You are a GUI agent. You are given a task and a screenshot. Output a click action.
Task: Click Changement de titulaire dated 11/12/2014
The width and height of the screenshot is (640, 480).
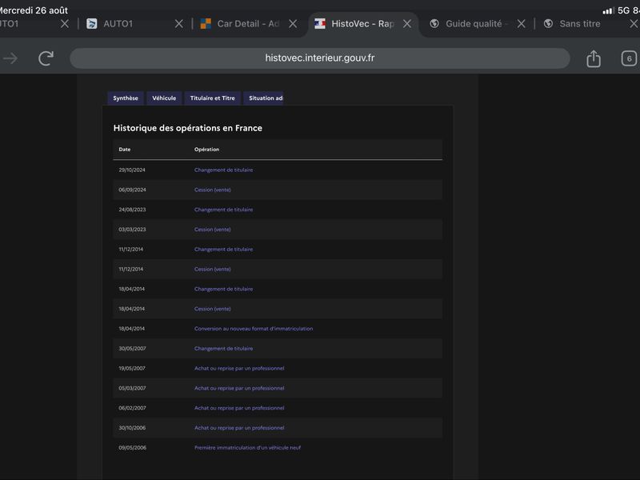coord(224,249)
